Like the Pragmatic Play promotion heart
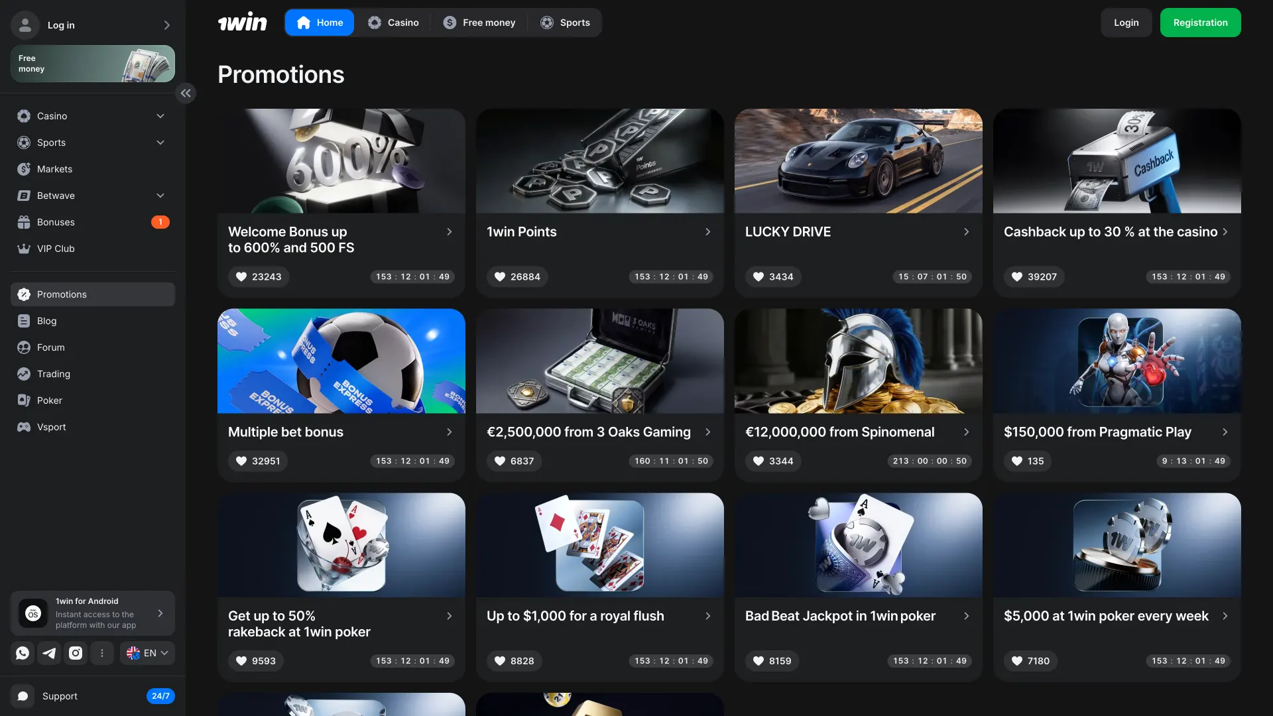 pos(1017,461)
